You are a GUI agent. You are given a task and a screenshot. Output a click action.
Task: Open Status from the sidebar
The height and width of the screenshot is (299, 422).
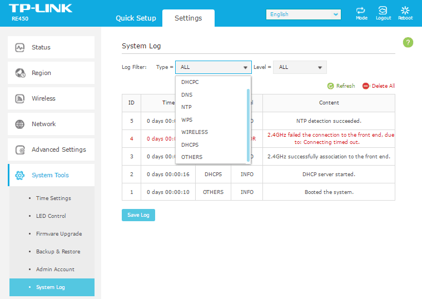[x=51, y=47]
